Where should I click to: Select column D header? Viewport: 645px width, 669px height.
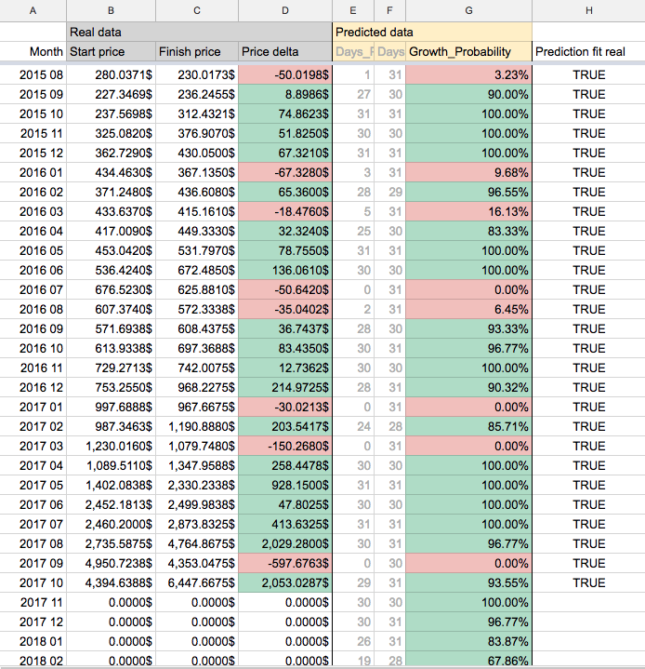point(284,10)
